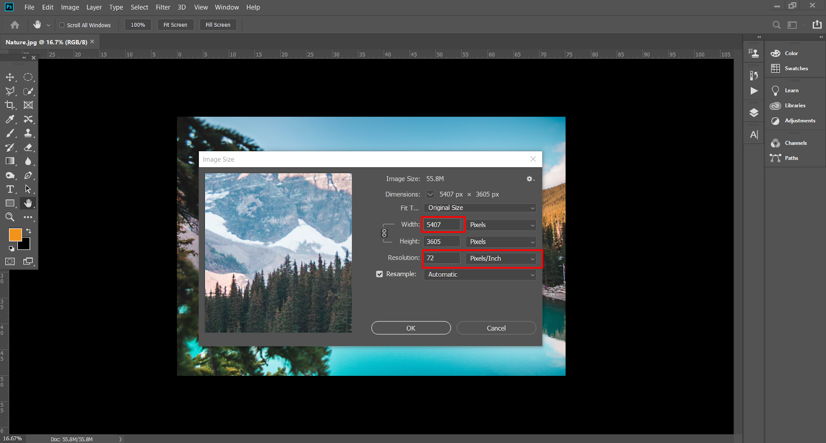The width and height of the screenshot is (826, 443).
Task: Select the Blur tool
Action: pyautogui.click(x=28, y=161)
